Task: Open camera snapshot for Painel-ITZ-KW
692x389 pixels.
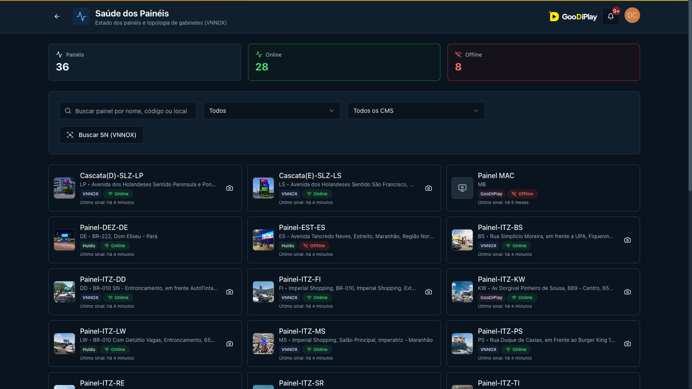Action: (628, 292)
